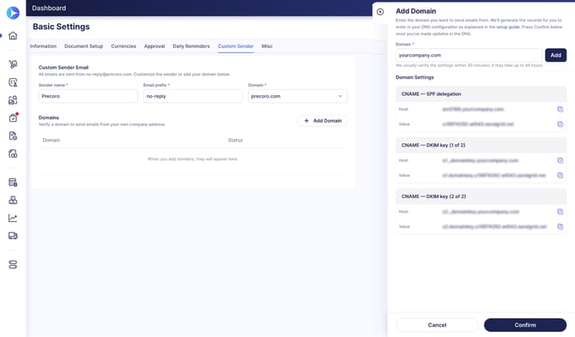Open the Home icon in sidebar
The height and width of the screenshot is (337, 575).
[x=13, y=35]
